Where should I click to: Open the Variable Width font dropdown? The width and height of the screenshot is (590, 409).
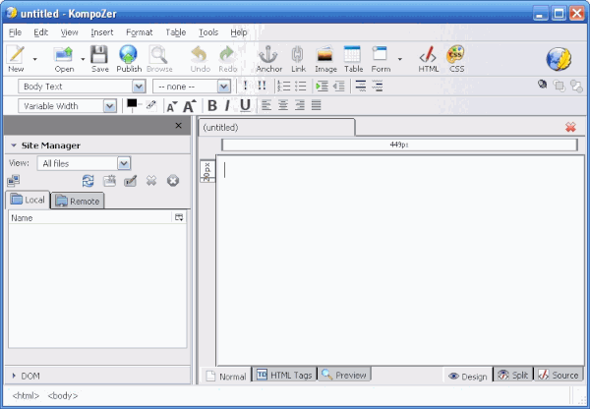67,106
